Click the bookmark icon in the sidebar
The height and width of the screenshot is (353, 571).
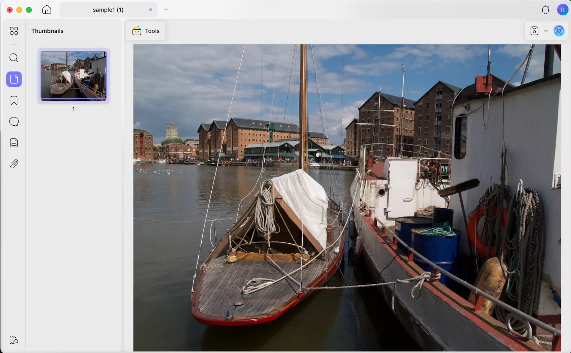coord(14,101)
